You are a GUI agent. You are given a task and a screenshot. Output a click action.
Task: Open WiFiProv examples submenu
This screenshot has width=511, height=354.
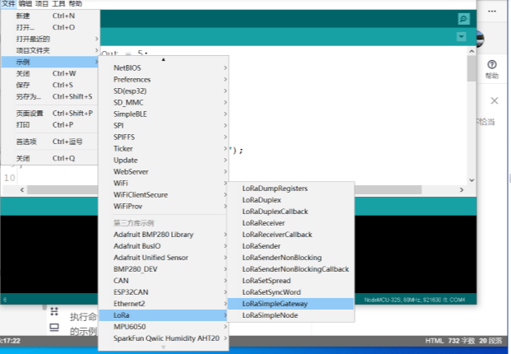pyautogui.click(x=164, y=207)
